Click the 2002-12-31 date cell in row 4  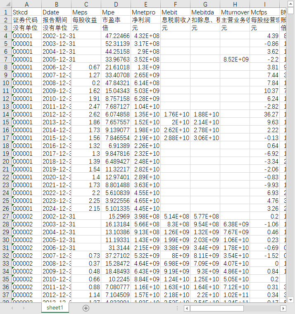[57, 36]
